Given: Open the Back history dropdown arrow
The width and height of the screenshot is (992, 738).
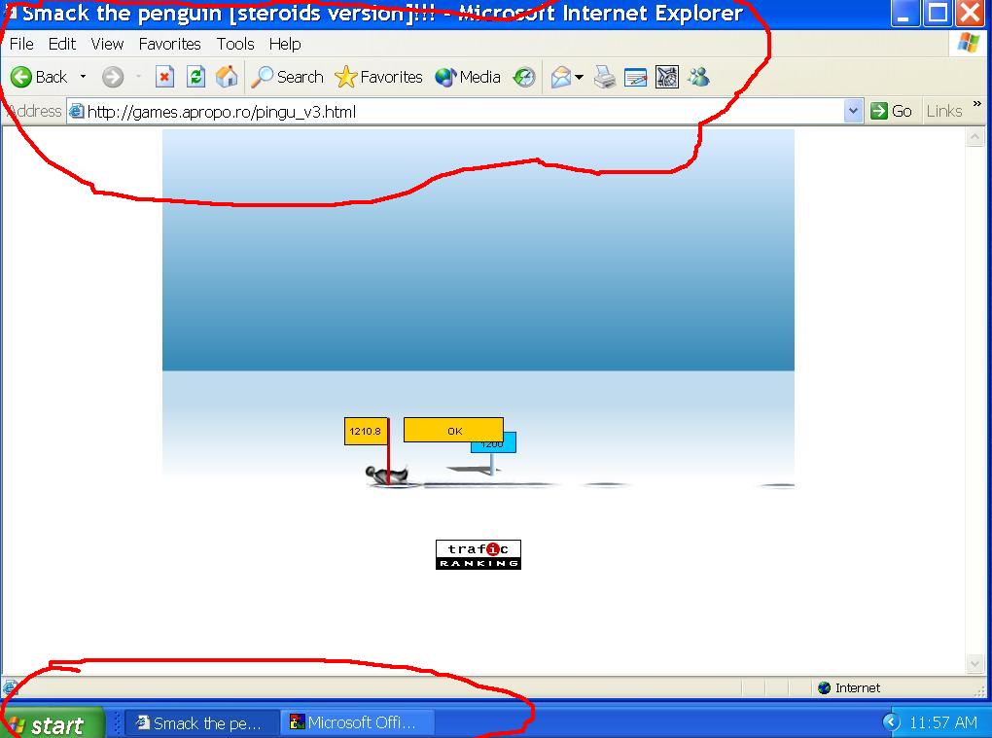Looking at the screenshot, I should [x=83, y=77].
